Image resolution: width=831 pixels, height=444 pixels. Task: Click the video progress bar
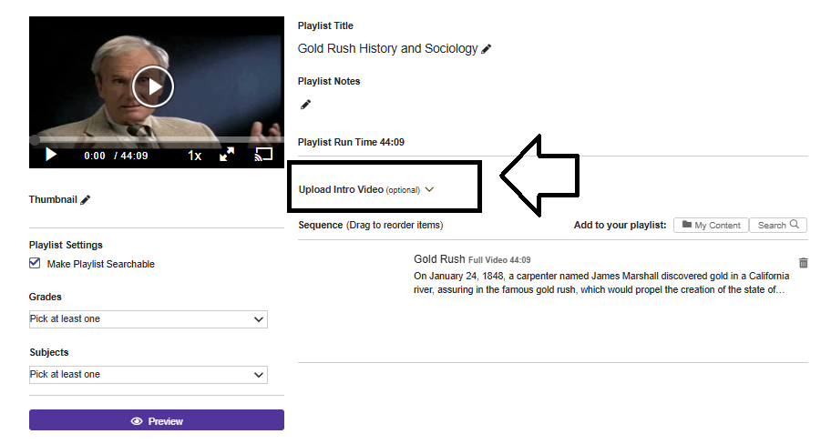[x=157, y=140]
